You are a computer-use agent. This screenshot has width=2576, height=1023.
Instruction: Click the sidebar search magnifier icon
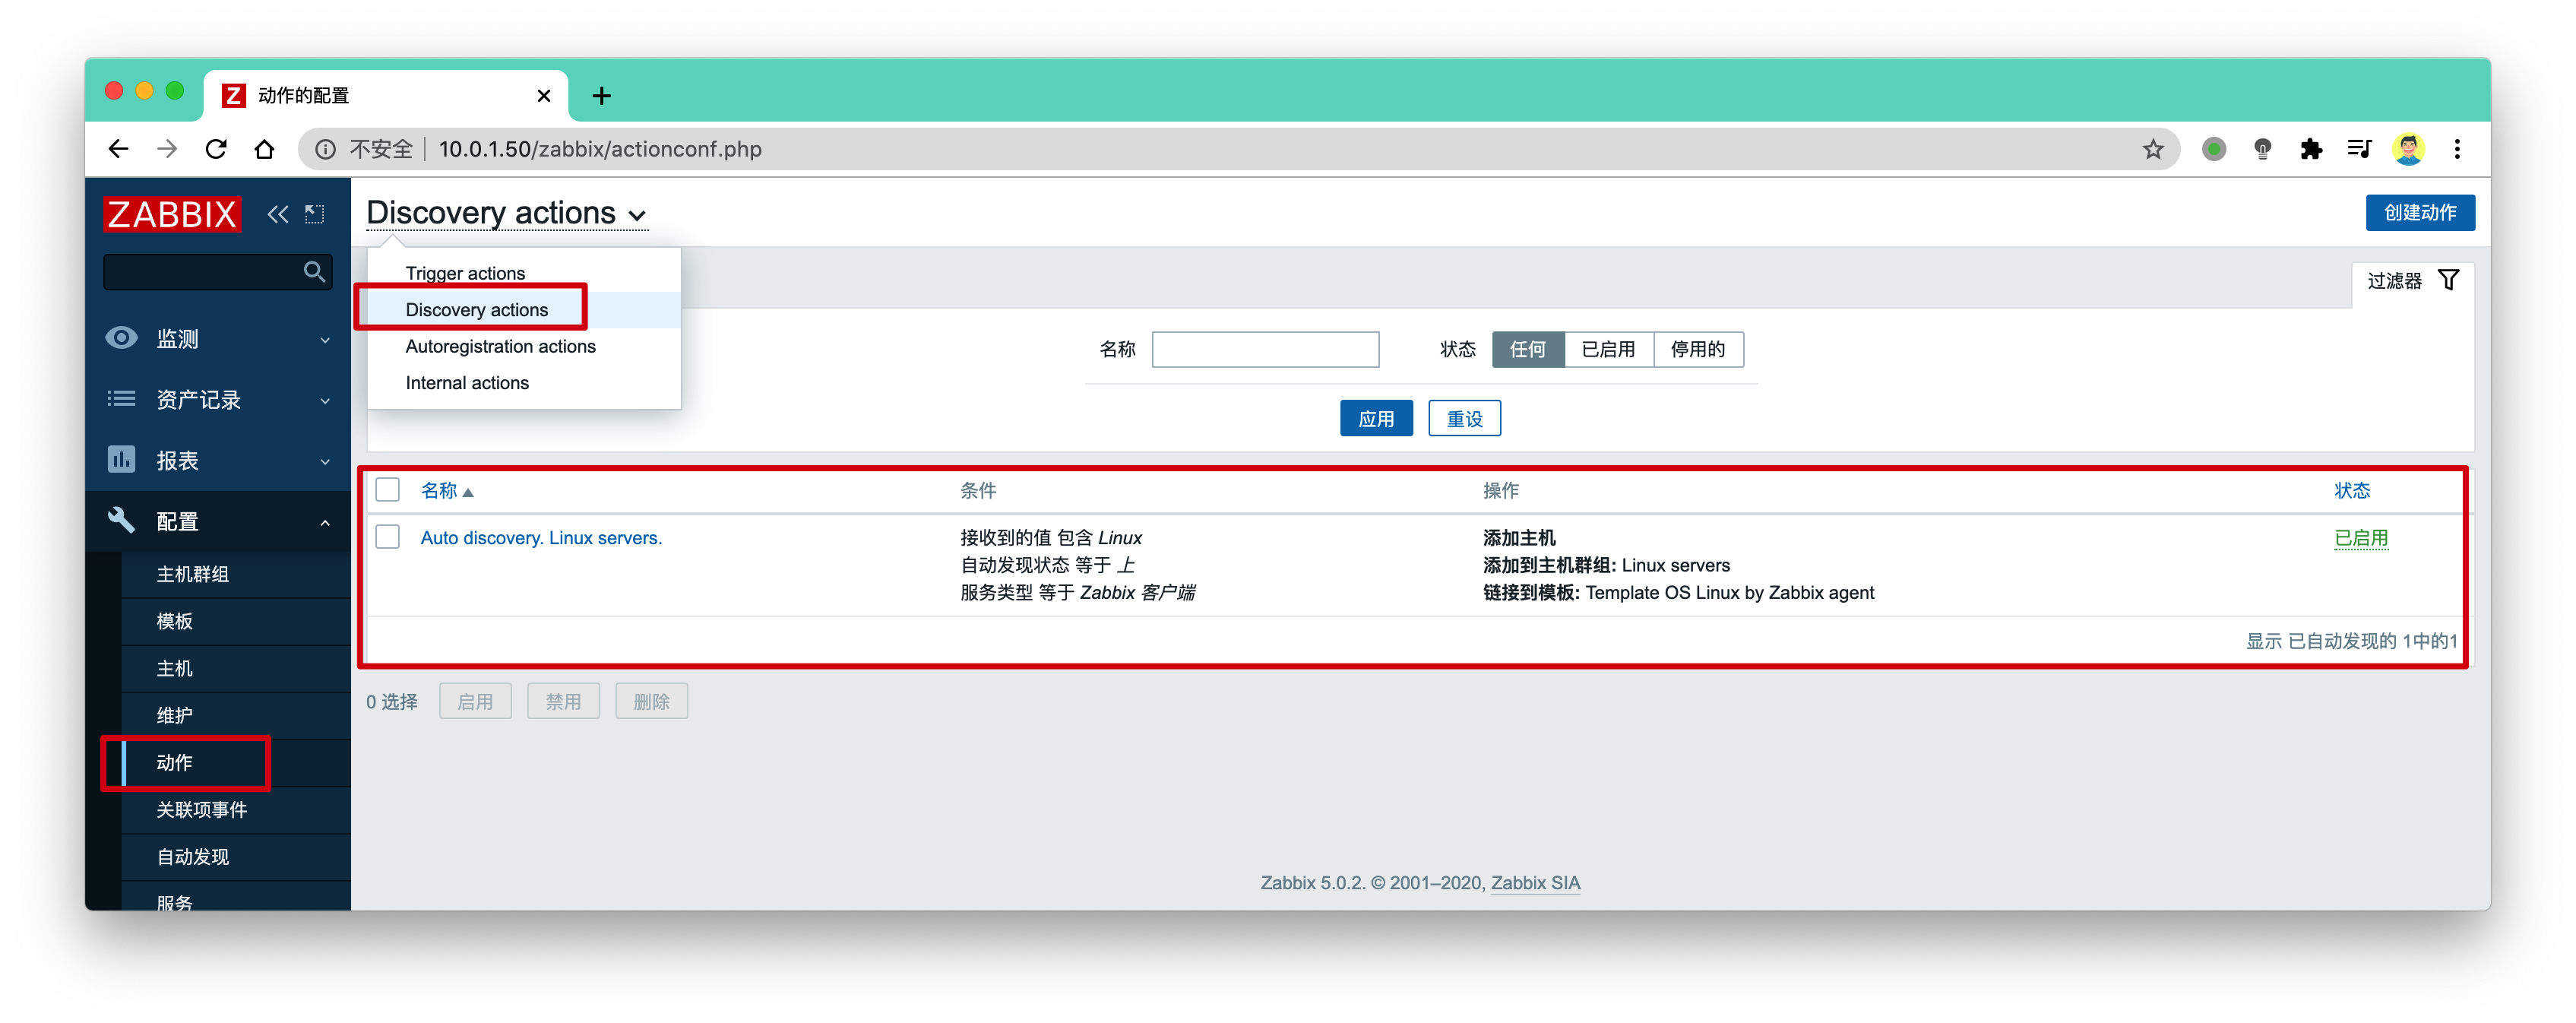pos(314,272)
